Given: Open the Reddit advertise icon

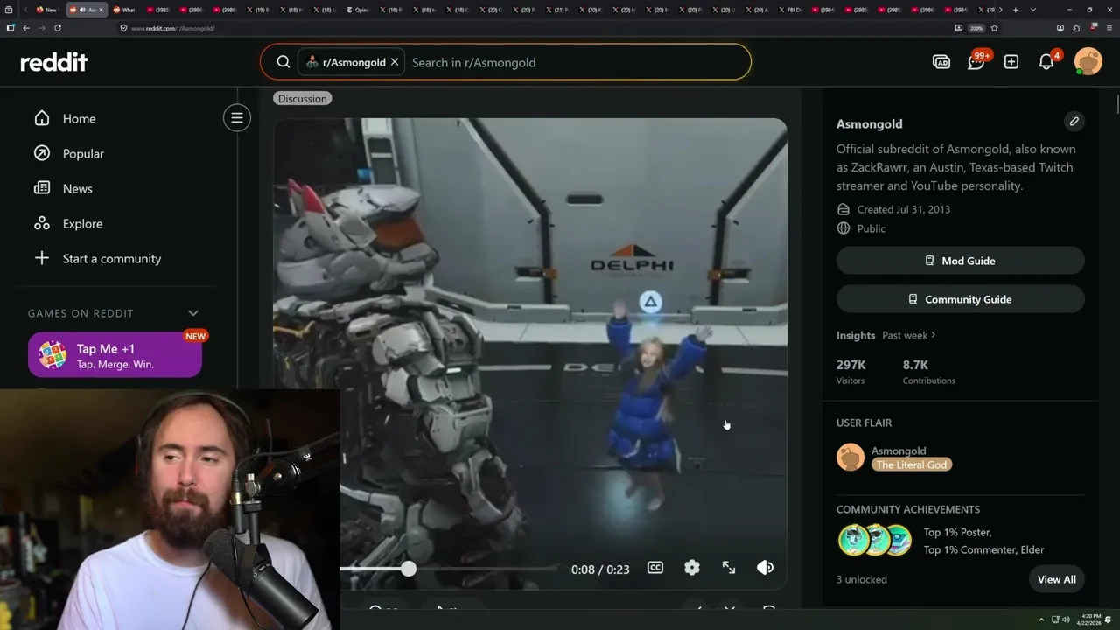Looking at the screenshot, I should (x=941, y=62).
